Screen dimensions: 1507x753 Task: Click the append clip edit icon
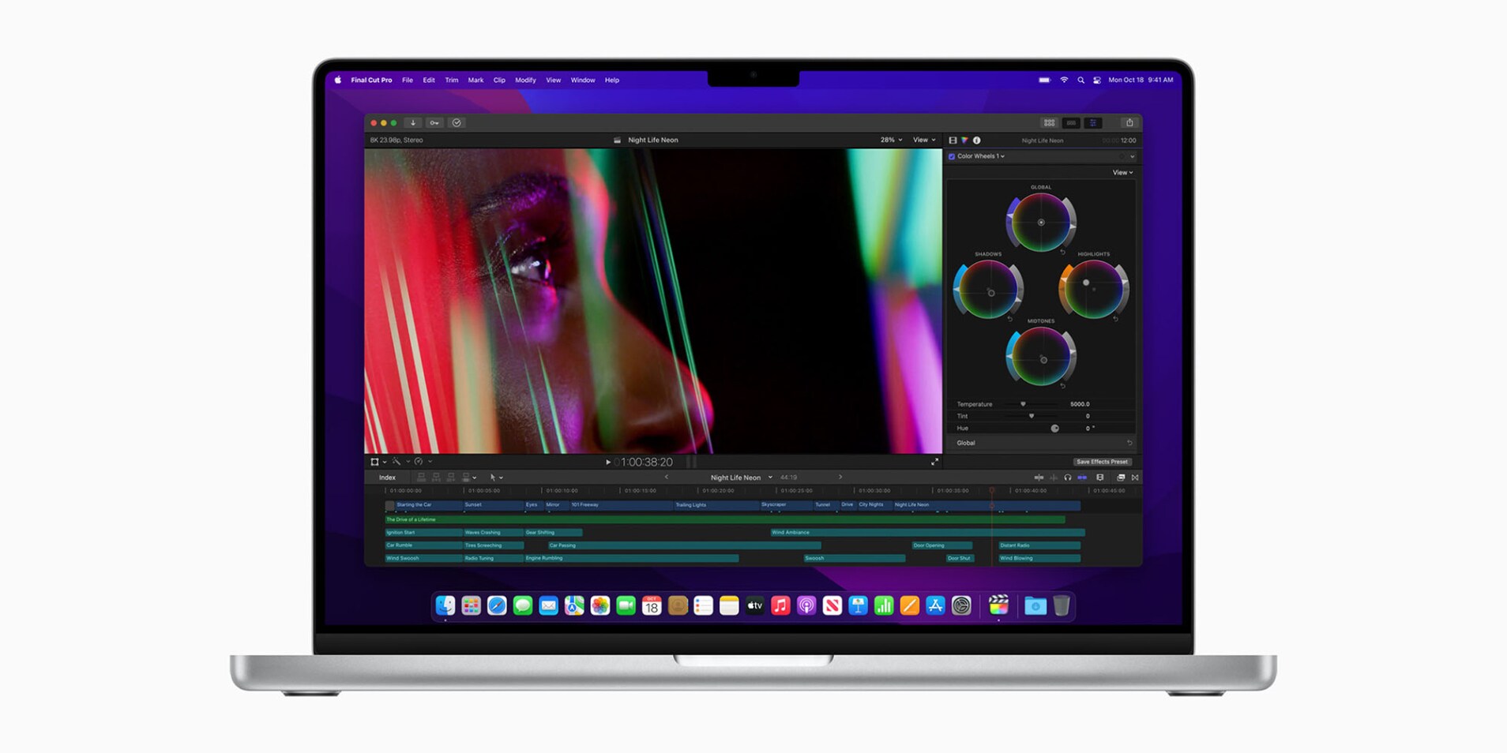click(451, 478)
